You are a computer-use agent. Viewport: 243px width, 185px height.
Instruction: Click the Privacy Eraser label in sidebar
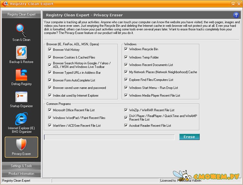(22, 154)
